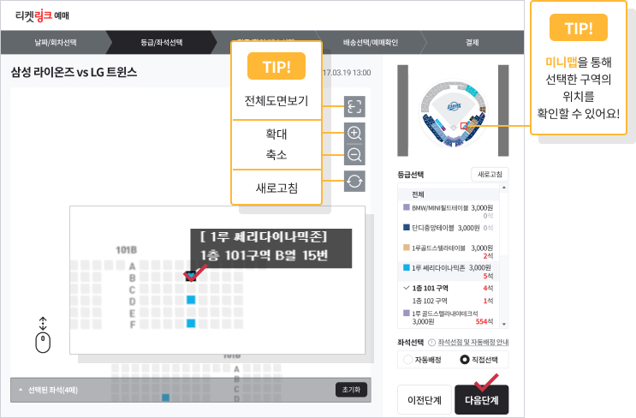The height and width of the screenshot is (418, 636).
Task: Reset selected seats with 초기화 button
Action: 351,390
